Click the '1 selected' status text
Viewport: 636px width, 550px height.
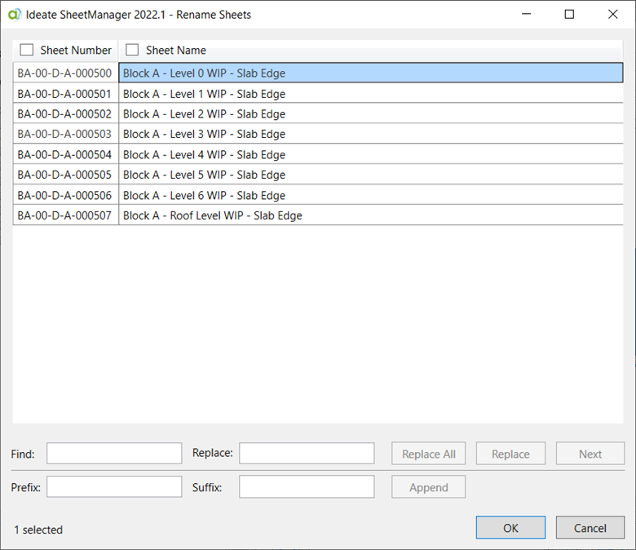(x=38, y=530)
